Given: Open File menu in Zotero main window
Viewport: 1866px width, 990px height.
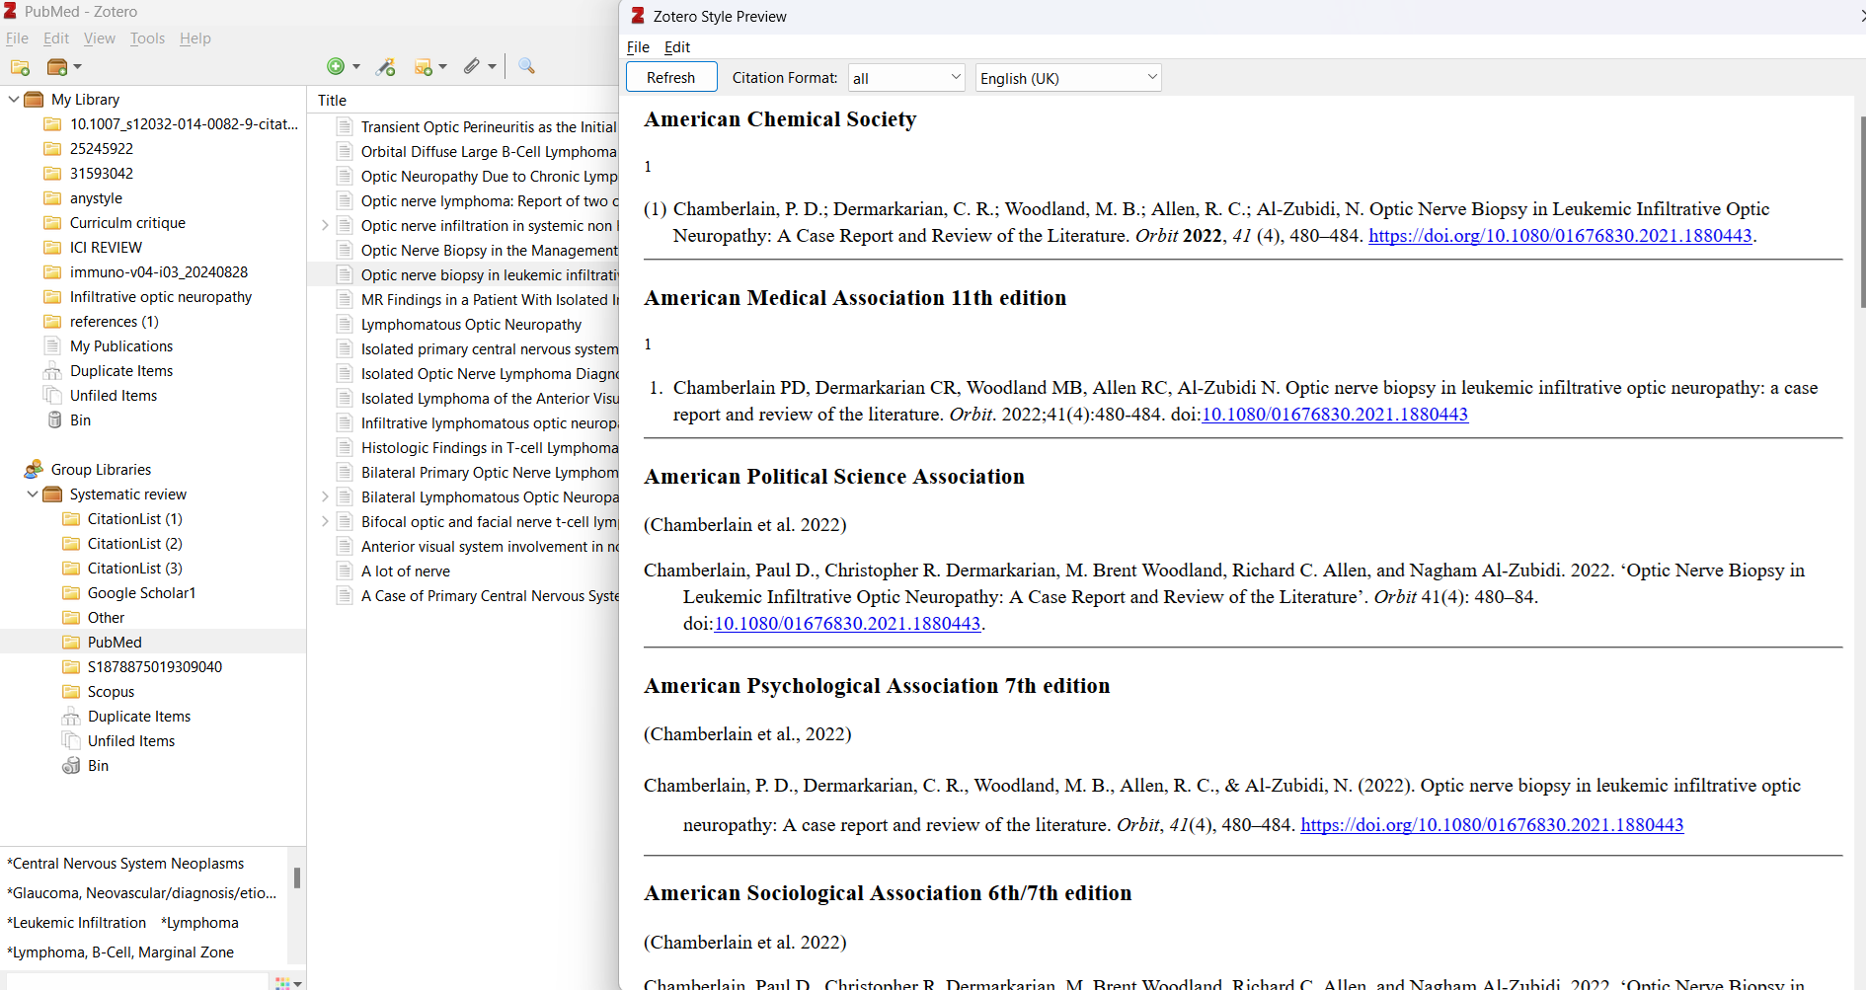Looking at the screenshot, I should 17,38.
